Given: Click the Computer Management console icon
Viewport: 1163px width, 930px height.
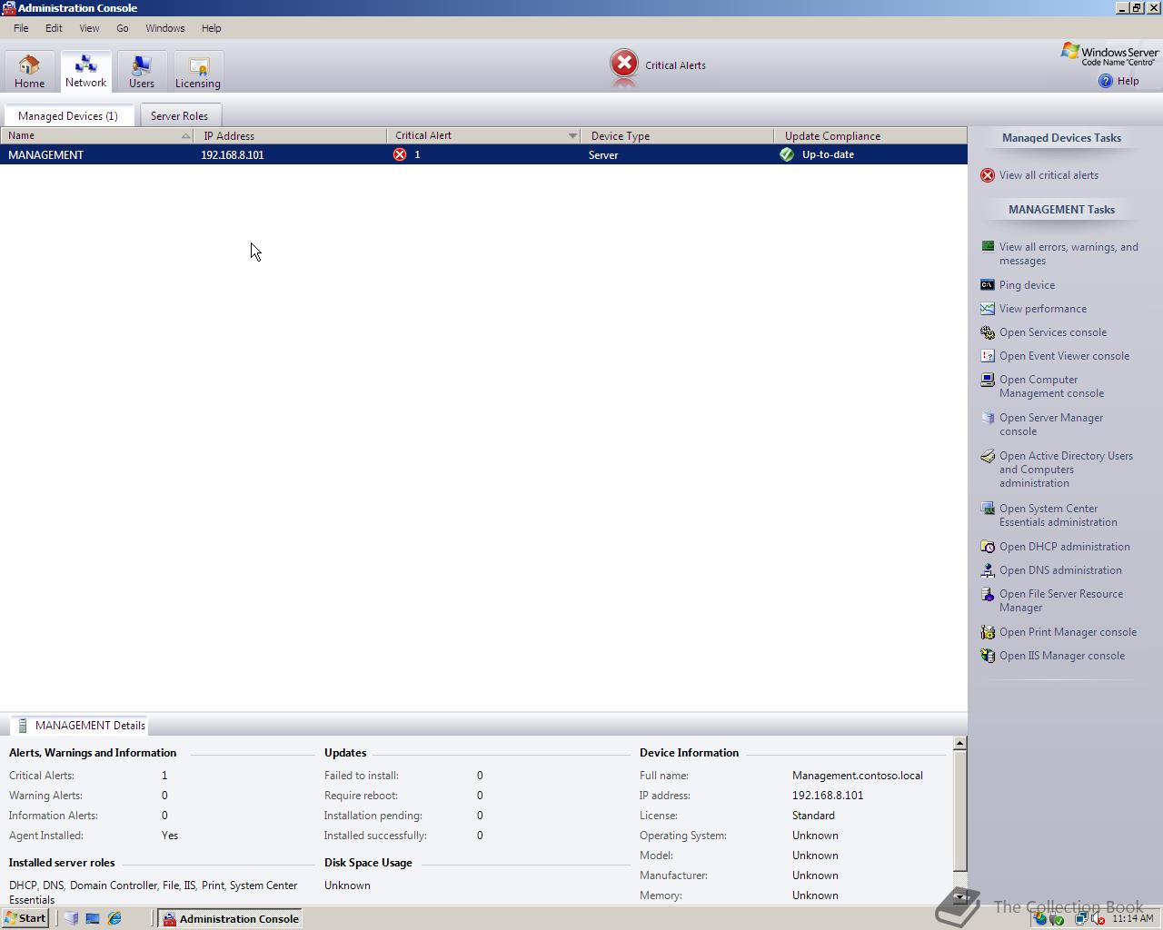Looking at the screenshot, I should (988, 381).
